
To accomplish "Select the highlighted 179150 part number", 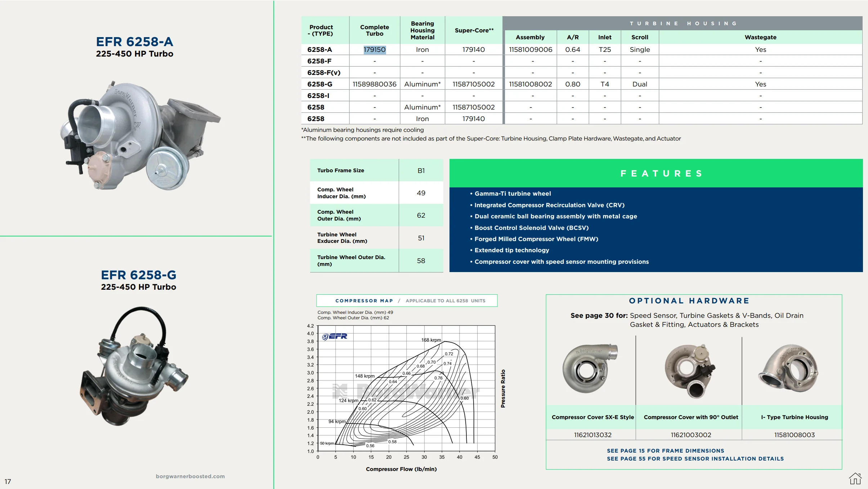I will click(375, 50).
